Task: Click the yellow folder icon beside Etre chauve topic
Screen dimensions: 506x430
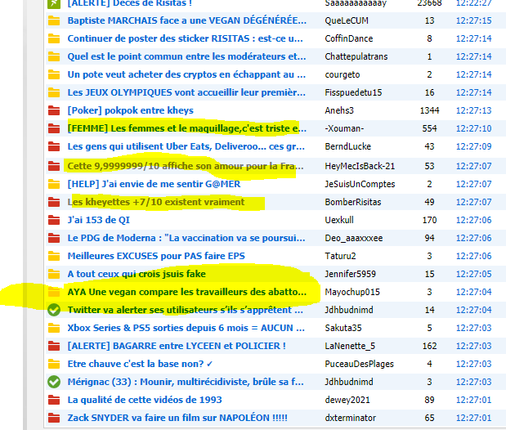Action: click(54, 364)
